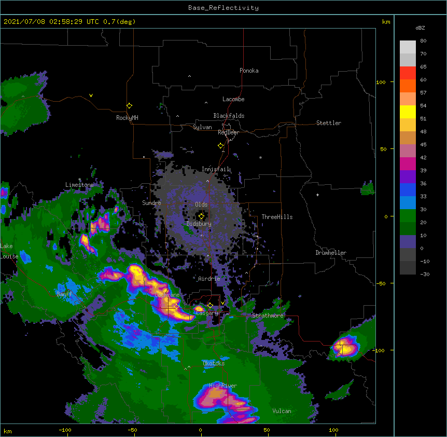Click the green 30 dBZ legend swatch
Screen dimensions: 447x437
click(408, 216)
